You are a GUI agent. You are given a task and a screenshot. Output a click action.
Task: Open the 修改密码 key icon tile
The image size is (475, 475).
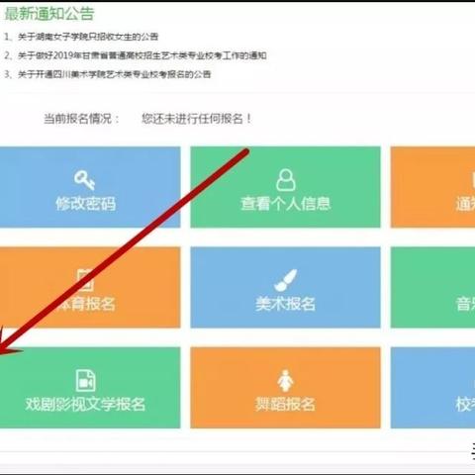90,187
